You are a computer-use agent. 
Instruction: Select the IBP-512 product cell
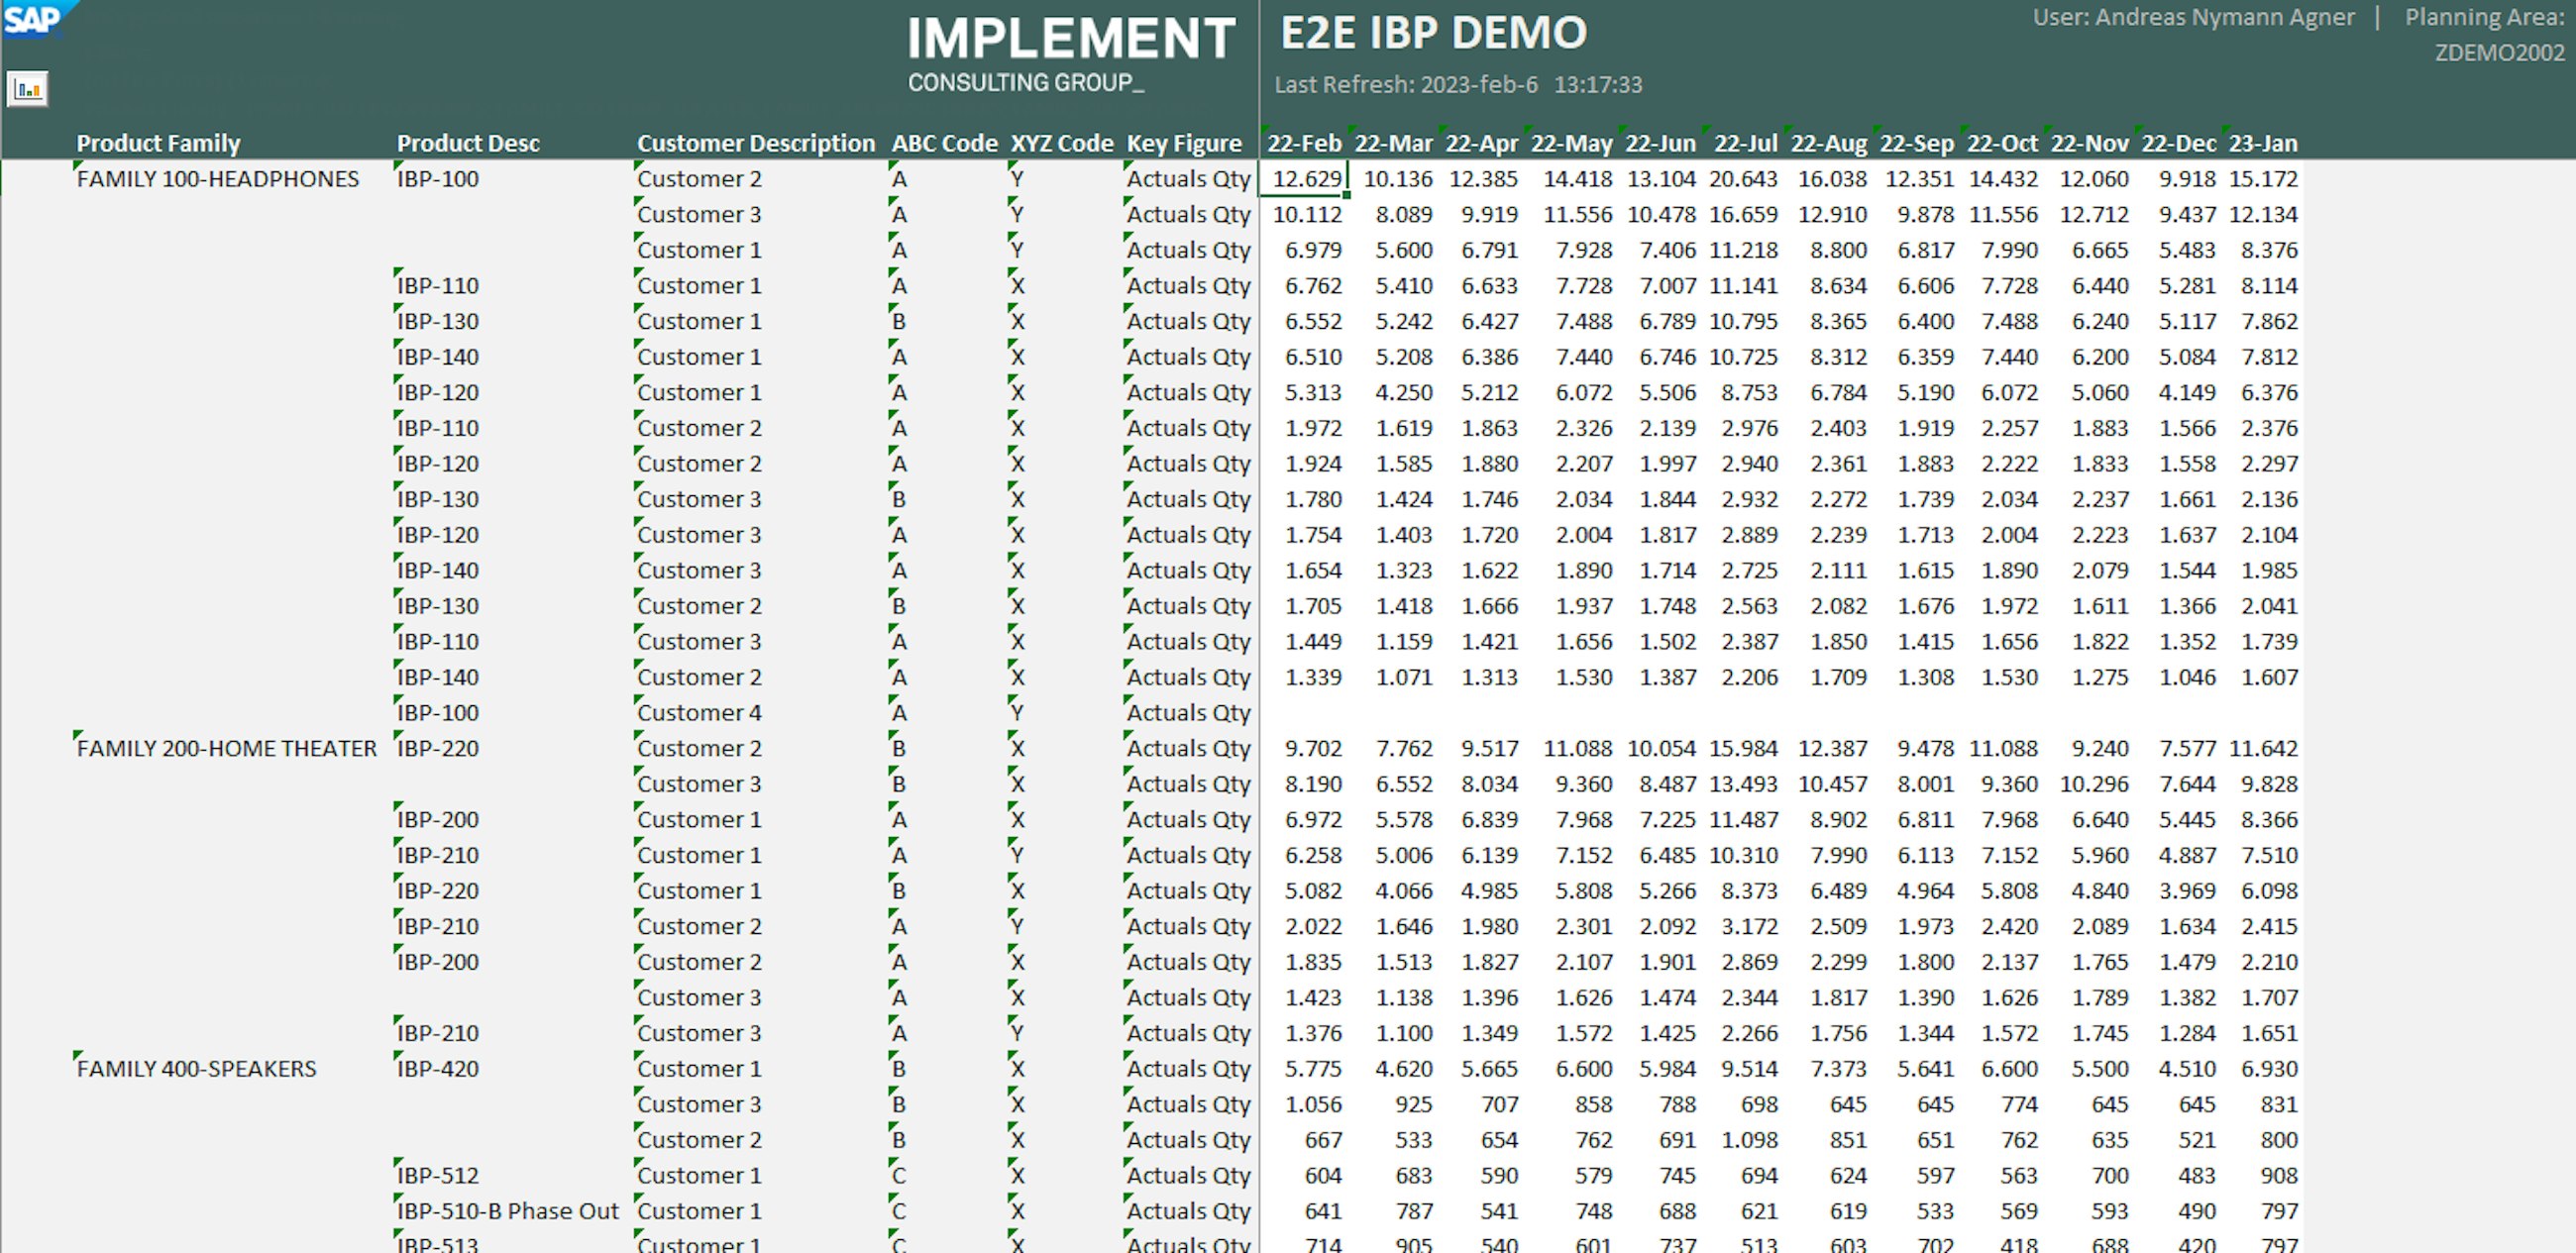(437, 1175)
